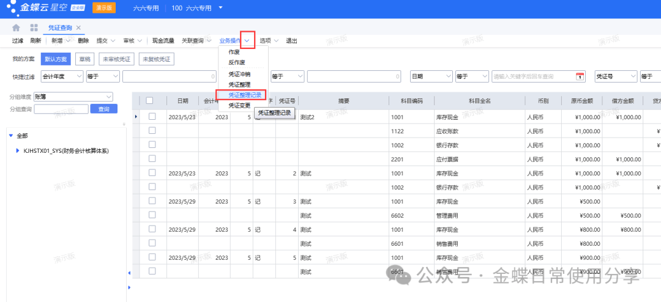The image size is (661, 302).
Task: Expand the KJHSTX01_SYS tree node
Action: tap(18, 151)
